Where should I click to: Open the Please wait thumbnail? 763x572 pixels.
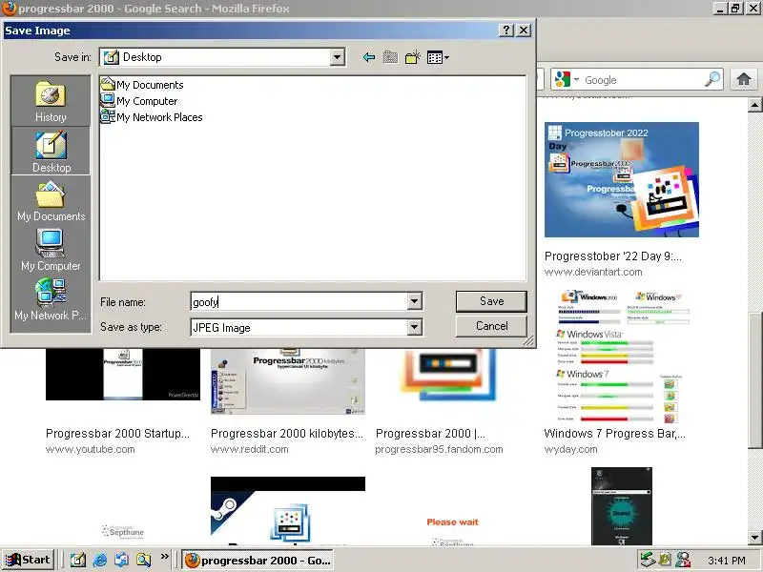click(x=452, y=531)
